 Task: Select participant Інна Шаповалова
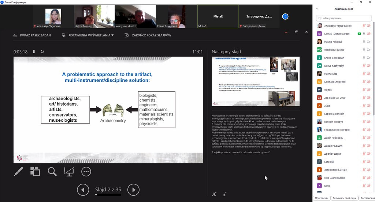click(344, 178)
